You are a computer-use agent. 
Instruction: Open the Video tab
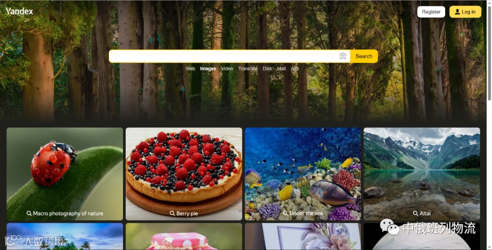coord(227,69)
